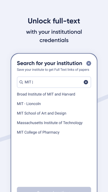Focus the institution search input field
The width and height of the screenshot is (108, 192).
[x=54, y=82]
